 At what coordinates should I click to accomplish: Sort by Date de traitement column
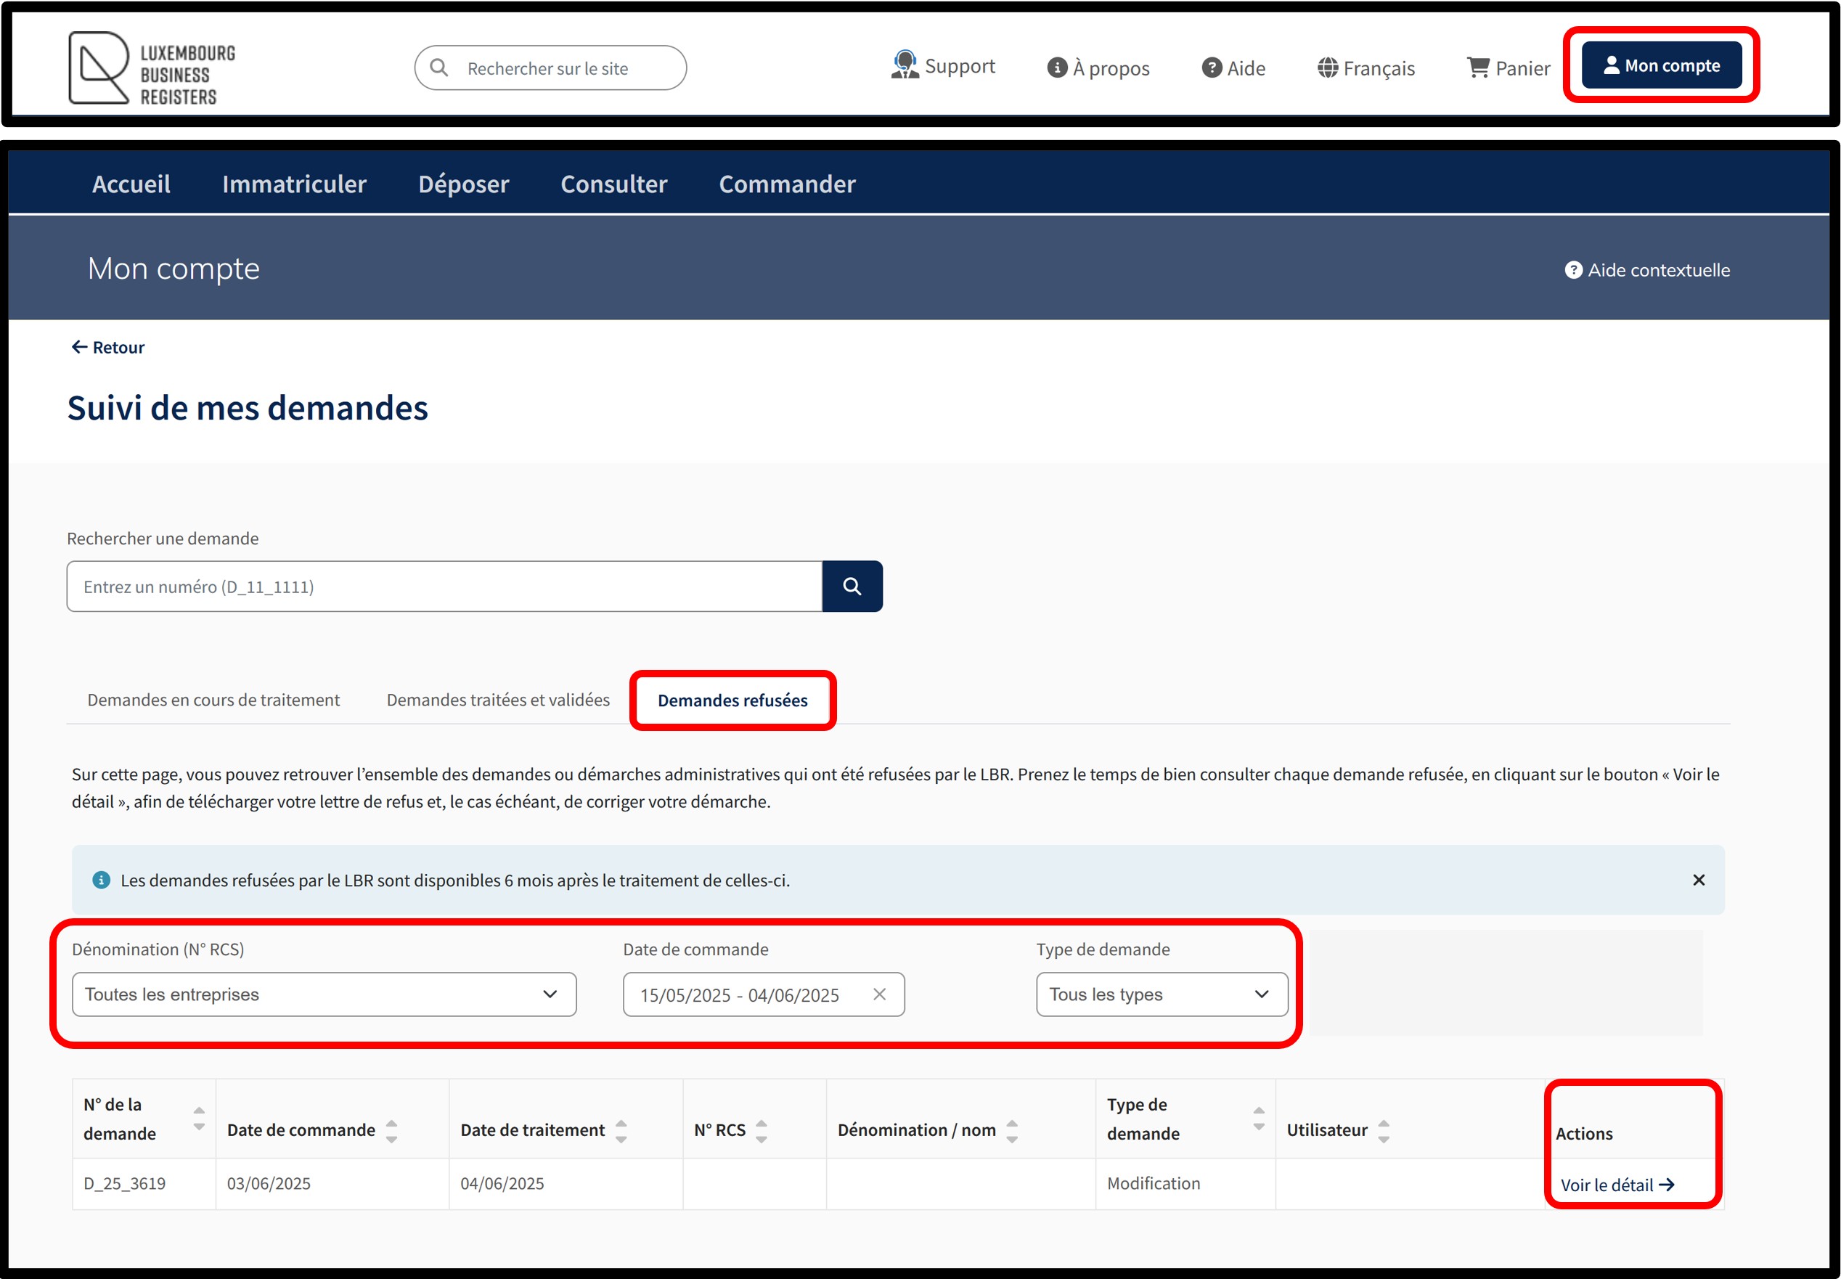point(621,1131)
